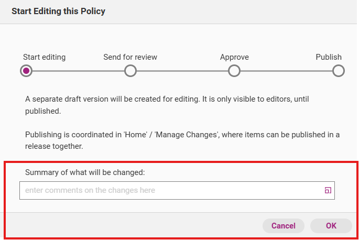
Task: Click the 'Send for review' step label
Action: click(130, 57)
